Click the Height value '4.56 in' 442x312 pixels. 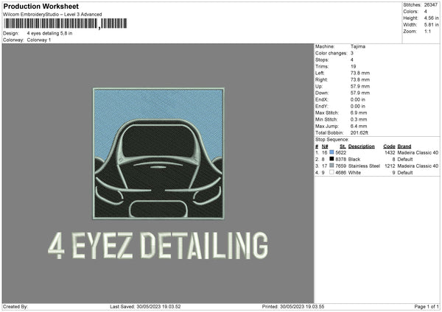click(431, 18)
